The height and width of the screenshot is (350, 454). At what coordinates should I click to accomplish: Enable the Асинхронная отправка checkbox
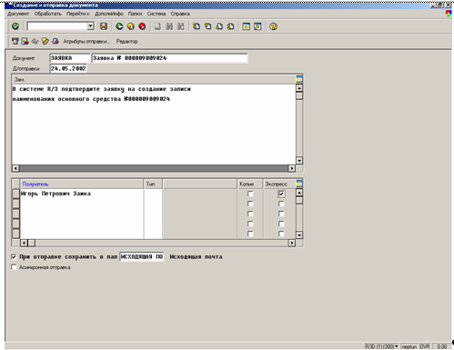pos(14,267)
